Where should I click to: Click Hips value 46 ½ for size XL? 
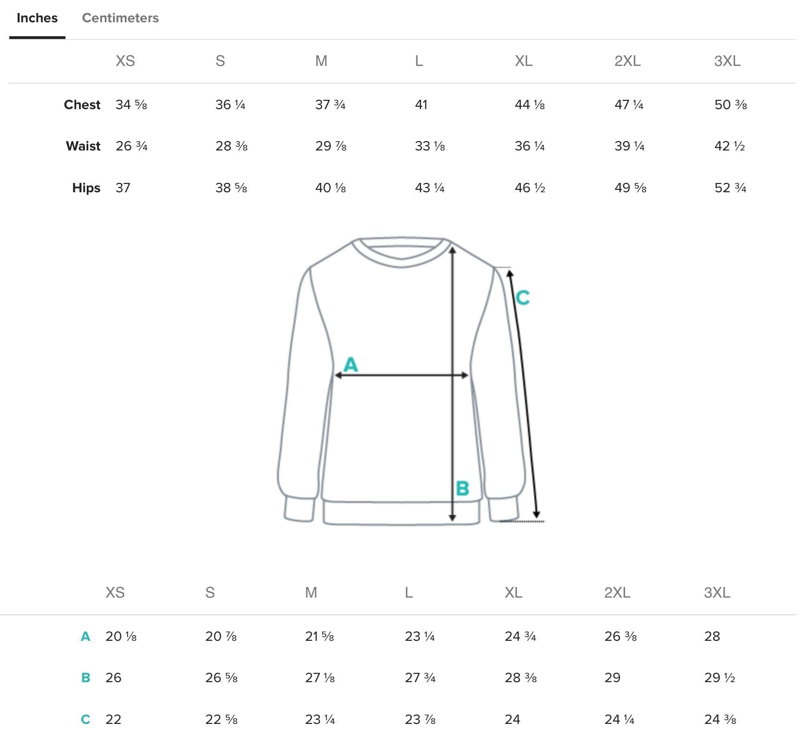pos(530,188)
